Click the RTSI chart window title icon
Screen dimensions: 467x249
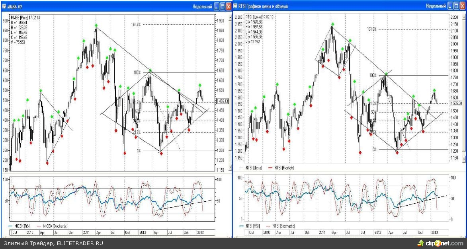[236, 6]
